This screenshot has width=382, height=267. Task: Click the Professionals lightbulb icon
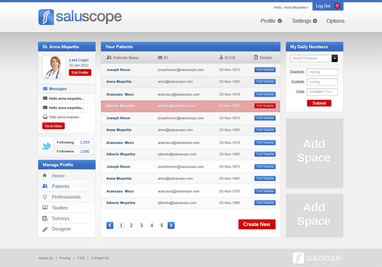click(45, 197)
